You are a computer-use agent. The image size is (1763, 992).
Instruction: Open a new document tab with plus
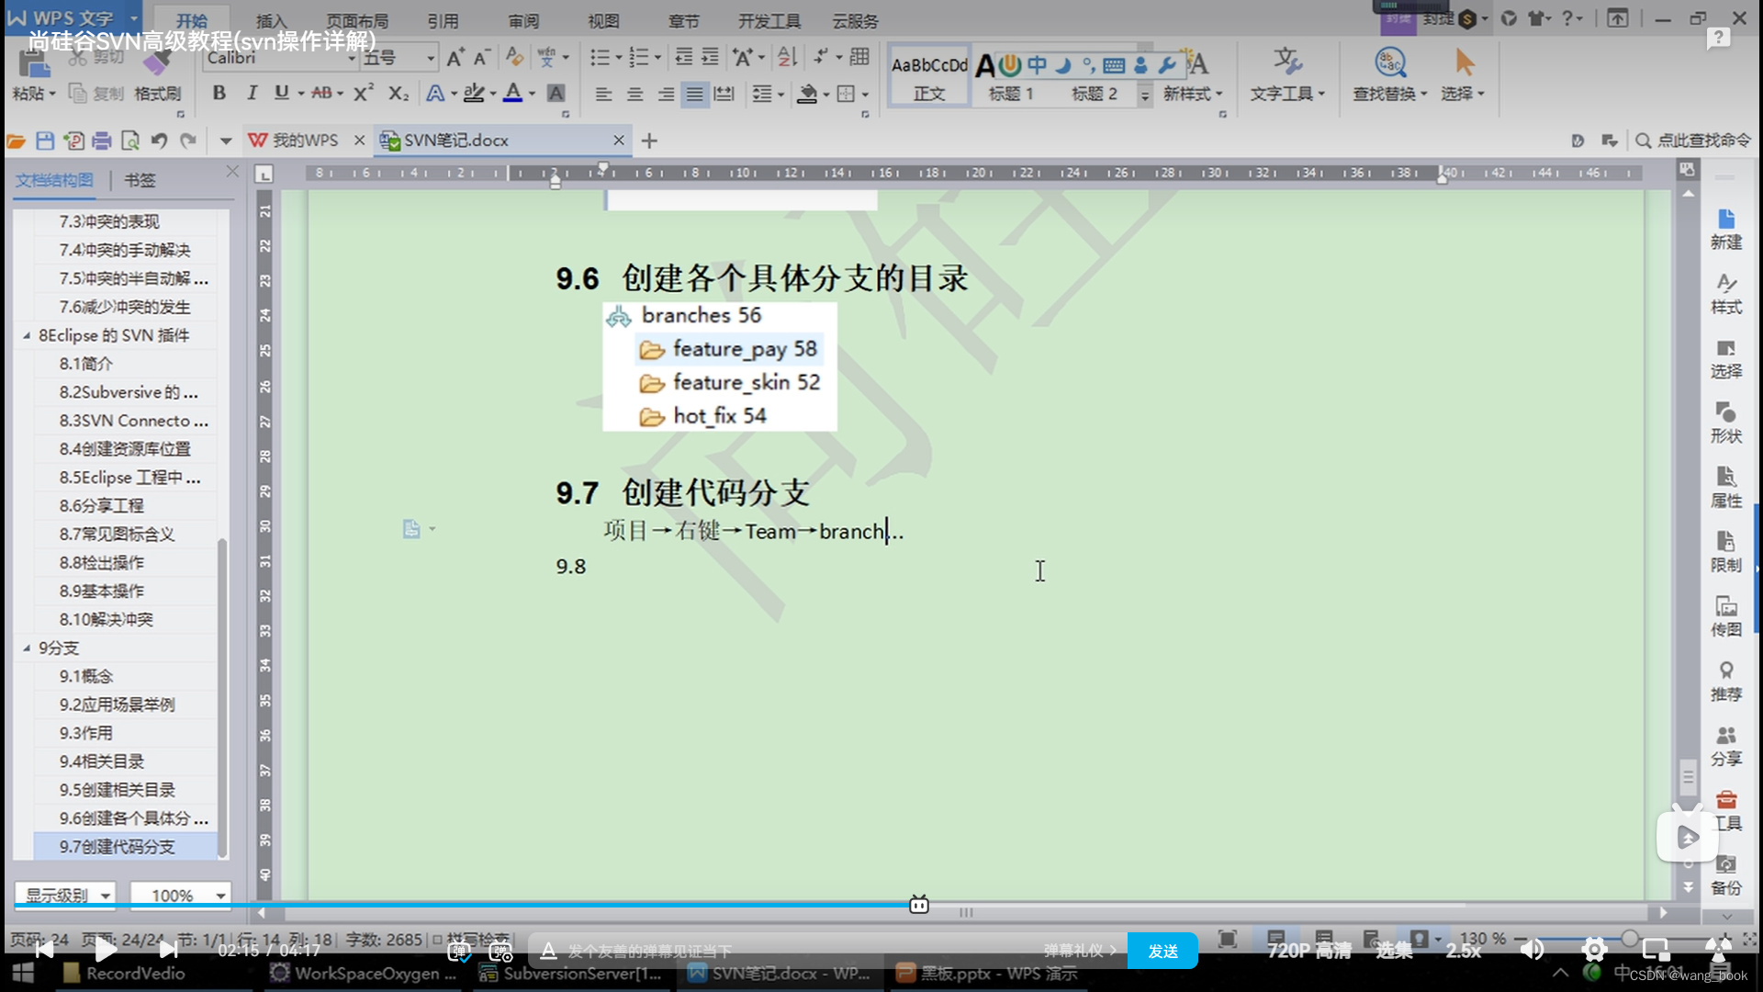(x=649, y=141)
